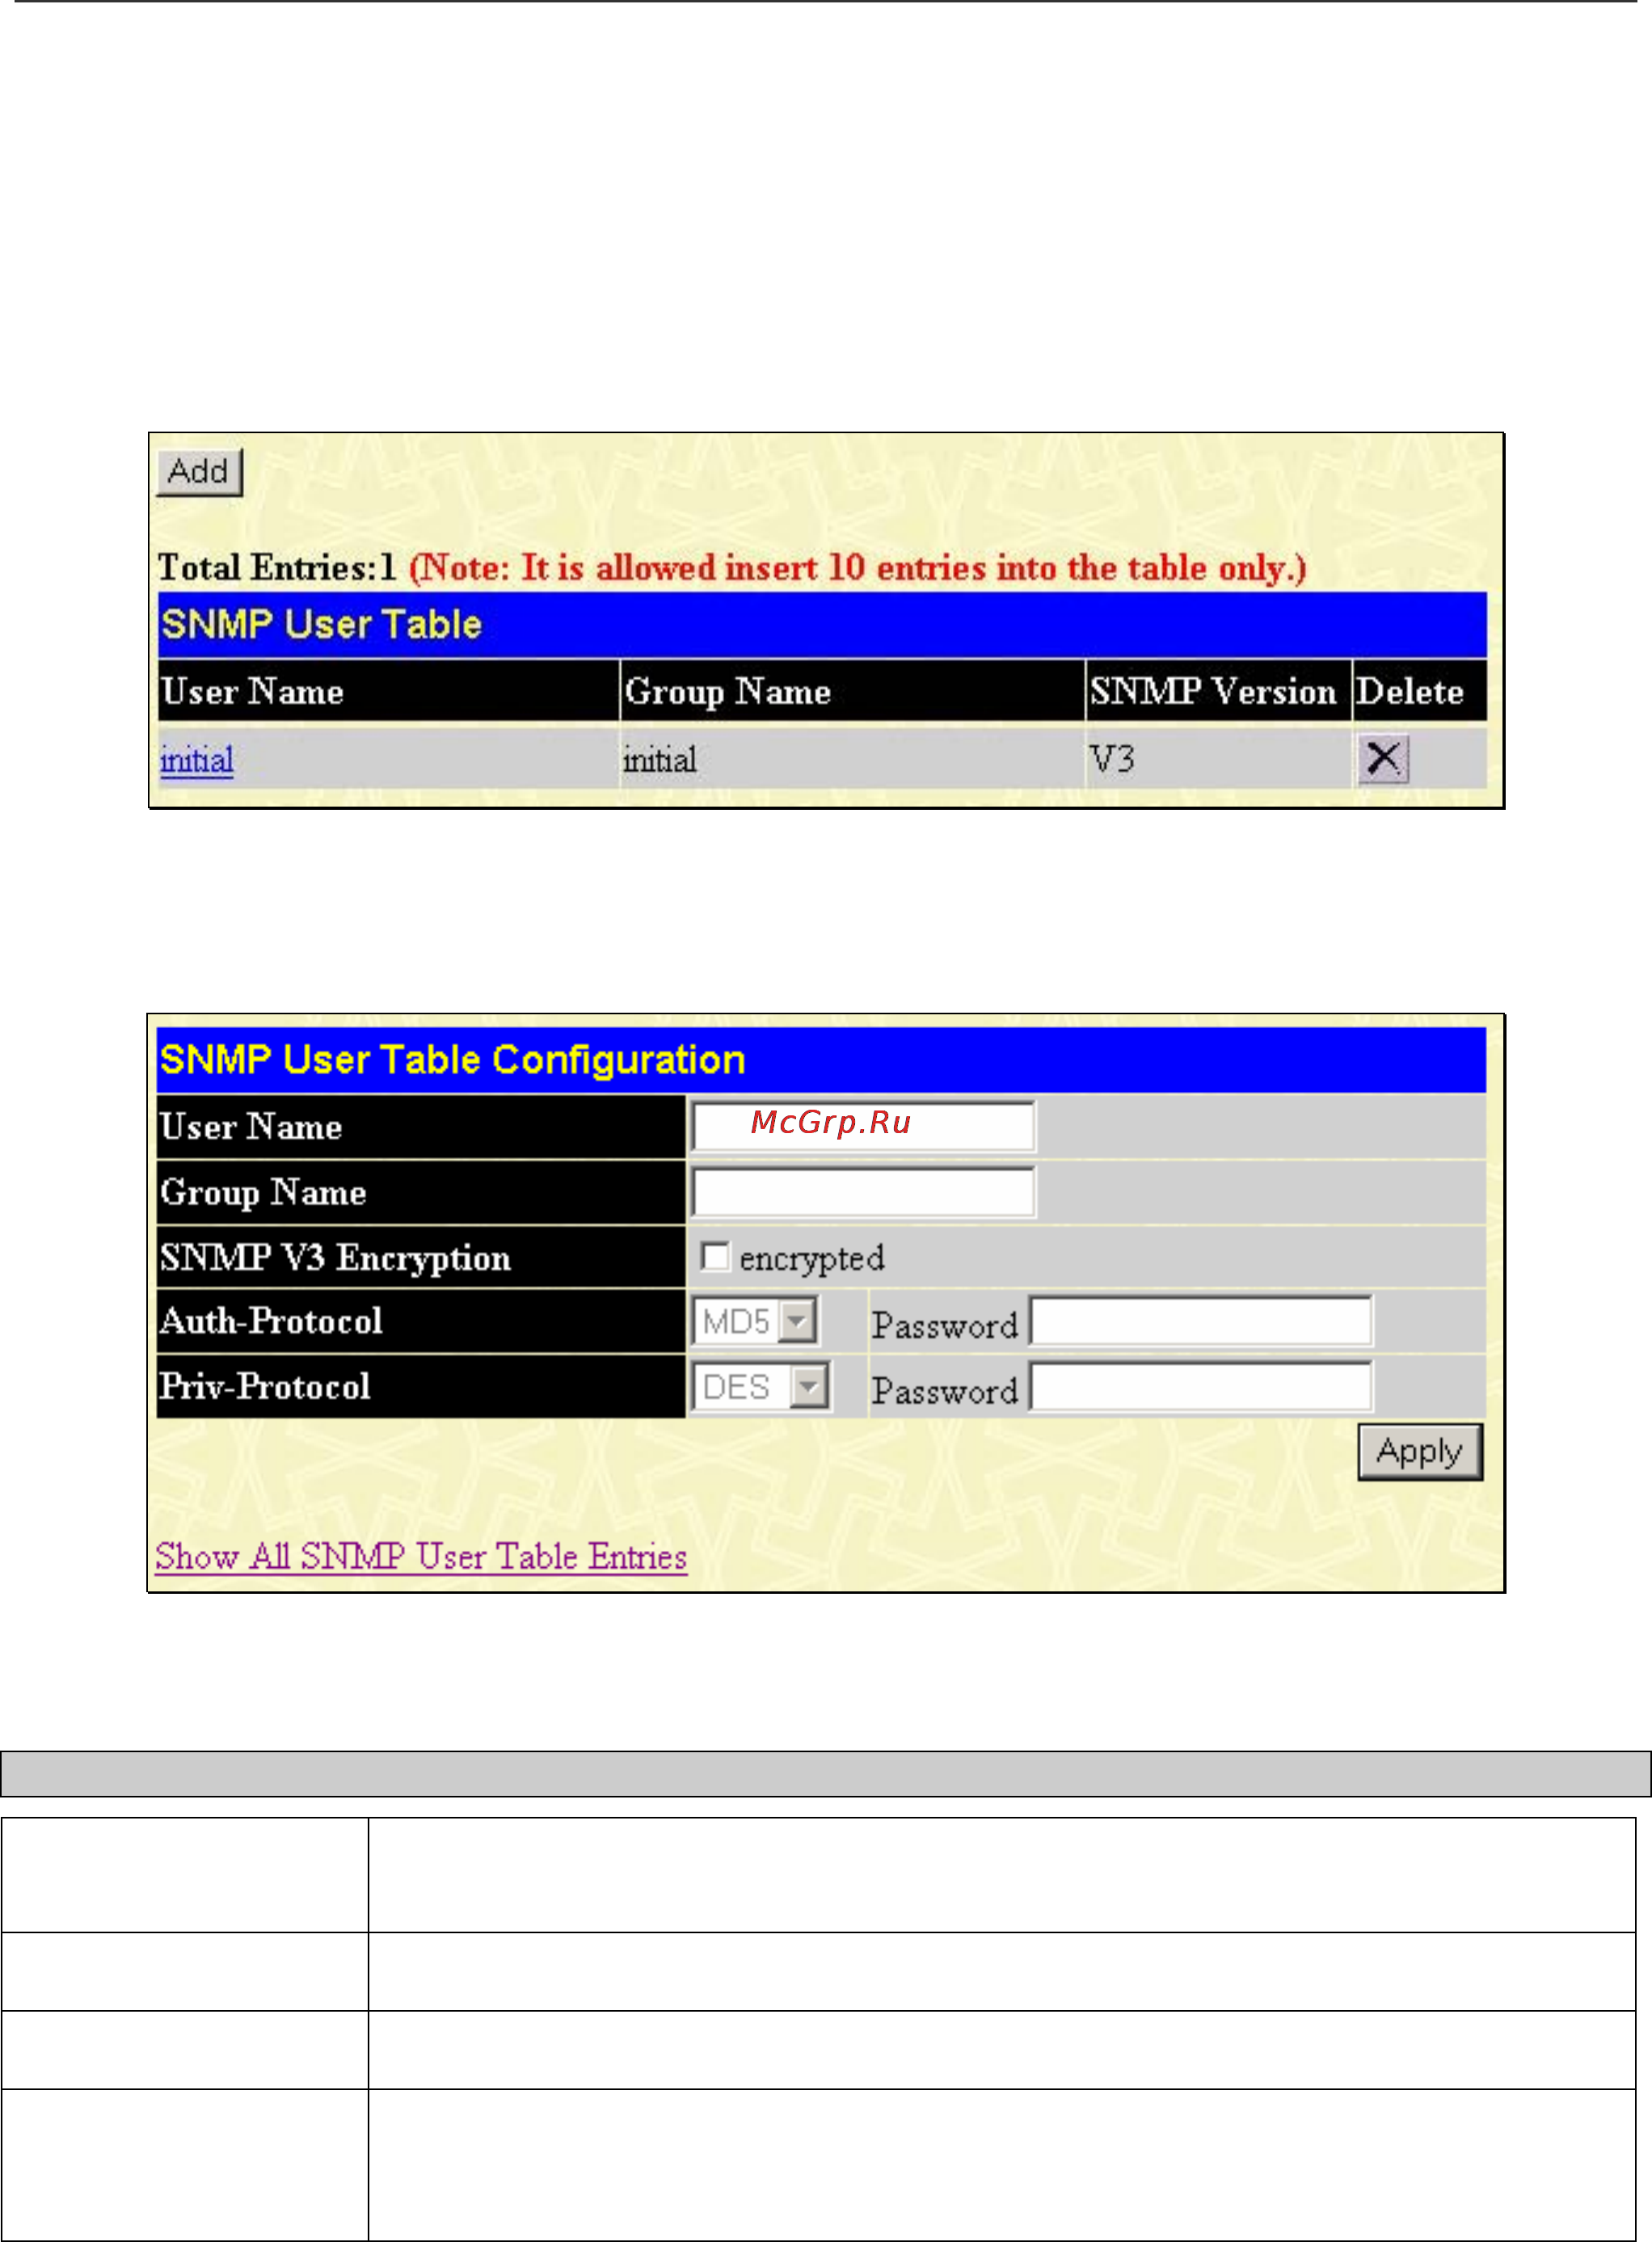Click the Total Entries:1 text
The width and height of the screenshot is (1652, 2242).
tap(277, 567)
